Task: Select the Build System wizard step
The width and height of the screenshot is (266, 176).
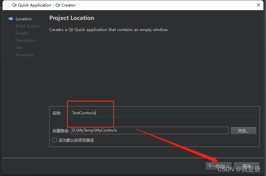Action: pyautogui.click(x=28, y=26)
